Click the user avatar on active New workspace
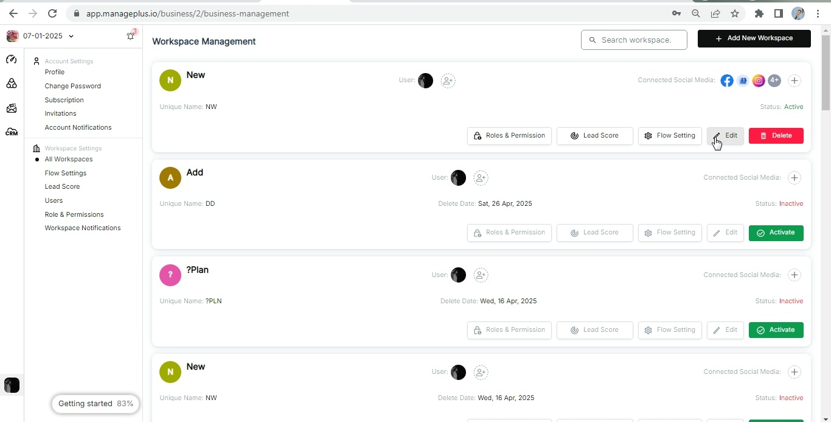Screen dimensions: 831x422 425,80
